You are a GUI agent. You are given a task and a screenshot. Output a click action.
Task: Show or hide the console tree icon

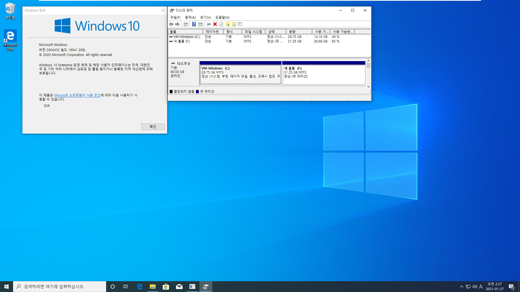(x=186, y=24)
